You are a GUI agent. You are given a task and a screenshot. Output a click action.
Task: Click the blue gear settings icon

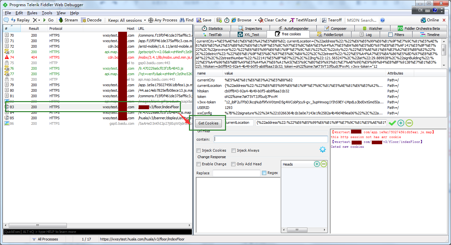322,149
